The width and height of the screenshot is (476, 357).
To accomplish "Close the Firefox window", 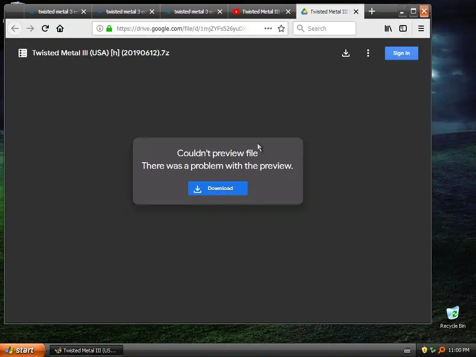I will 424,12.
